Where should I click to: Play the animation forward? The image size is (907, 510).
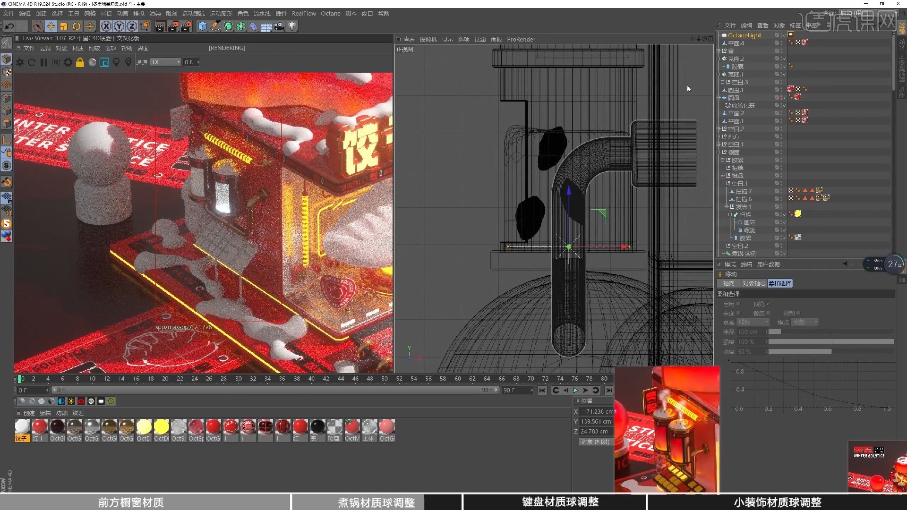pos(575,391)
